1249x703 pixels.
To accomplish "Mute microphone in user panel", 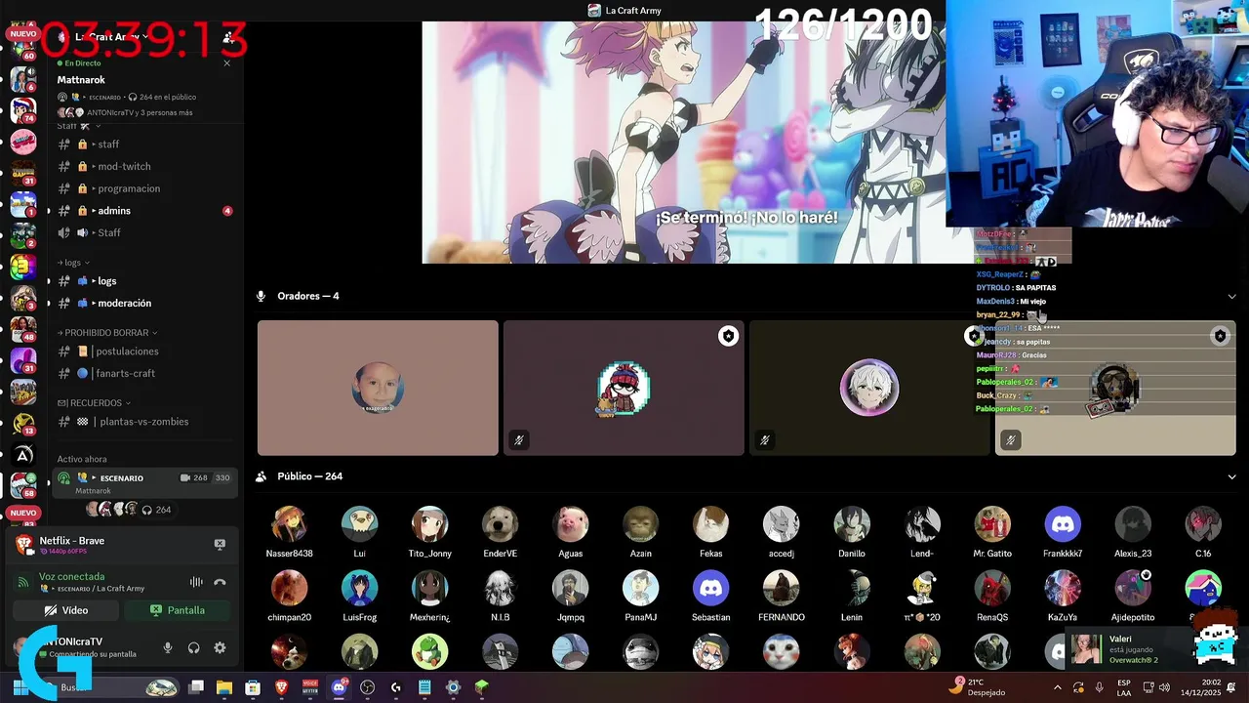I will coord(168,647).
